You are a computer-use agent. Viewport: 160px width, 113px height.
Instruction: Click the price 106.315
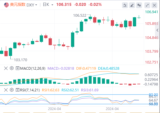click(64, 5)
